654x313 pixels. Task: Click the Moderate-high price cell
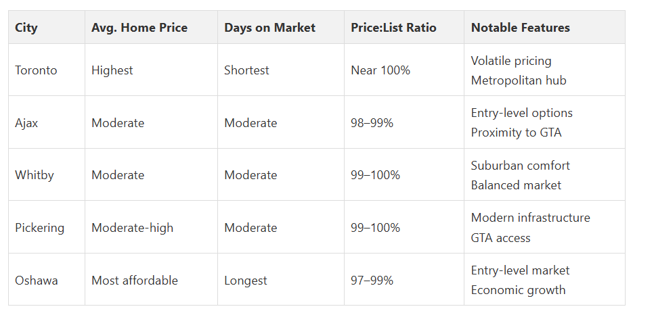point(132,228)
